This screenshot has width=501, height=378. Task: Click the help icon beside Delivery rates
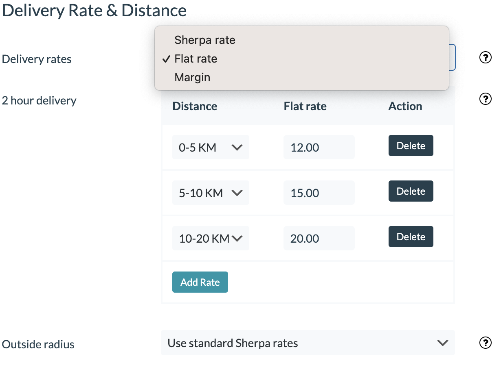click(485, 58)
